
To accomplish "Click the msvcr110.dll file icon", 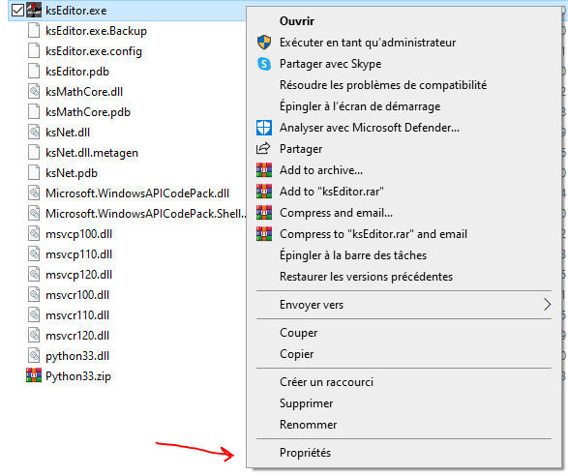I will pyautogui.click(x=34, y=314).
